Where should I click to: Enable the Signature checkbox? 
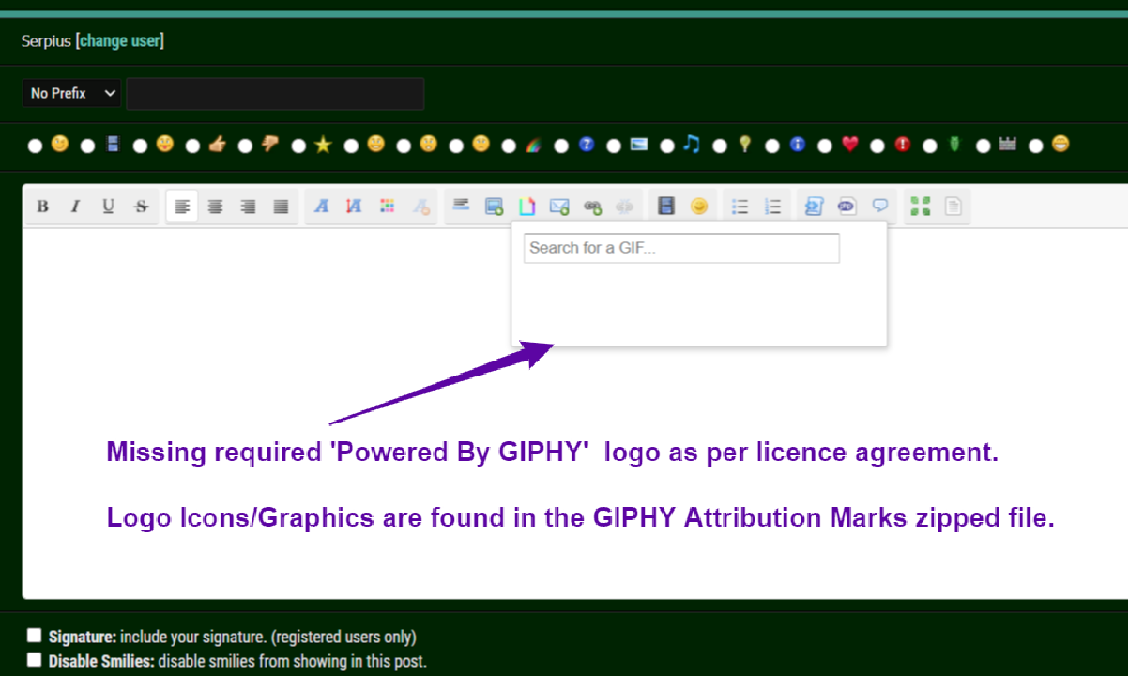point(35,636)
